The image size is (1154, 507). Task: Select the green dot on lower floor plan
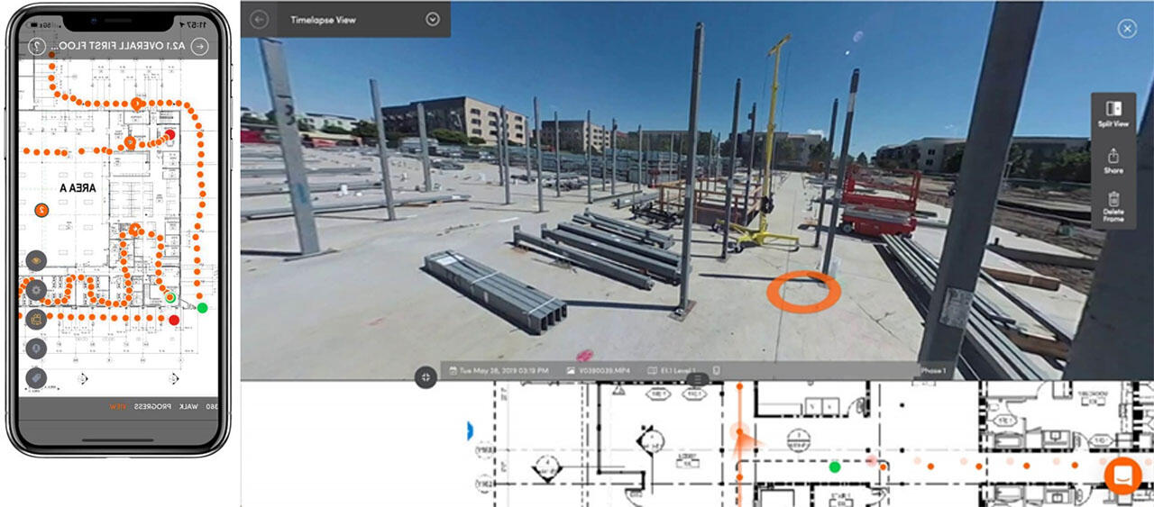tap(835, 466)
